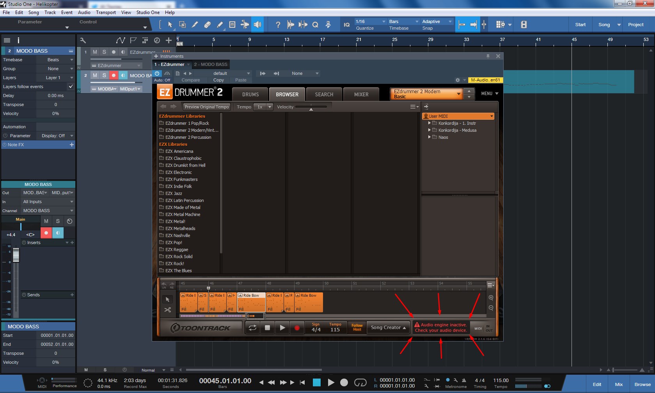The image size is (655, 393).
Task: Open EZdrummer song track menu icon
Action: point(491,285)
